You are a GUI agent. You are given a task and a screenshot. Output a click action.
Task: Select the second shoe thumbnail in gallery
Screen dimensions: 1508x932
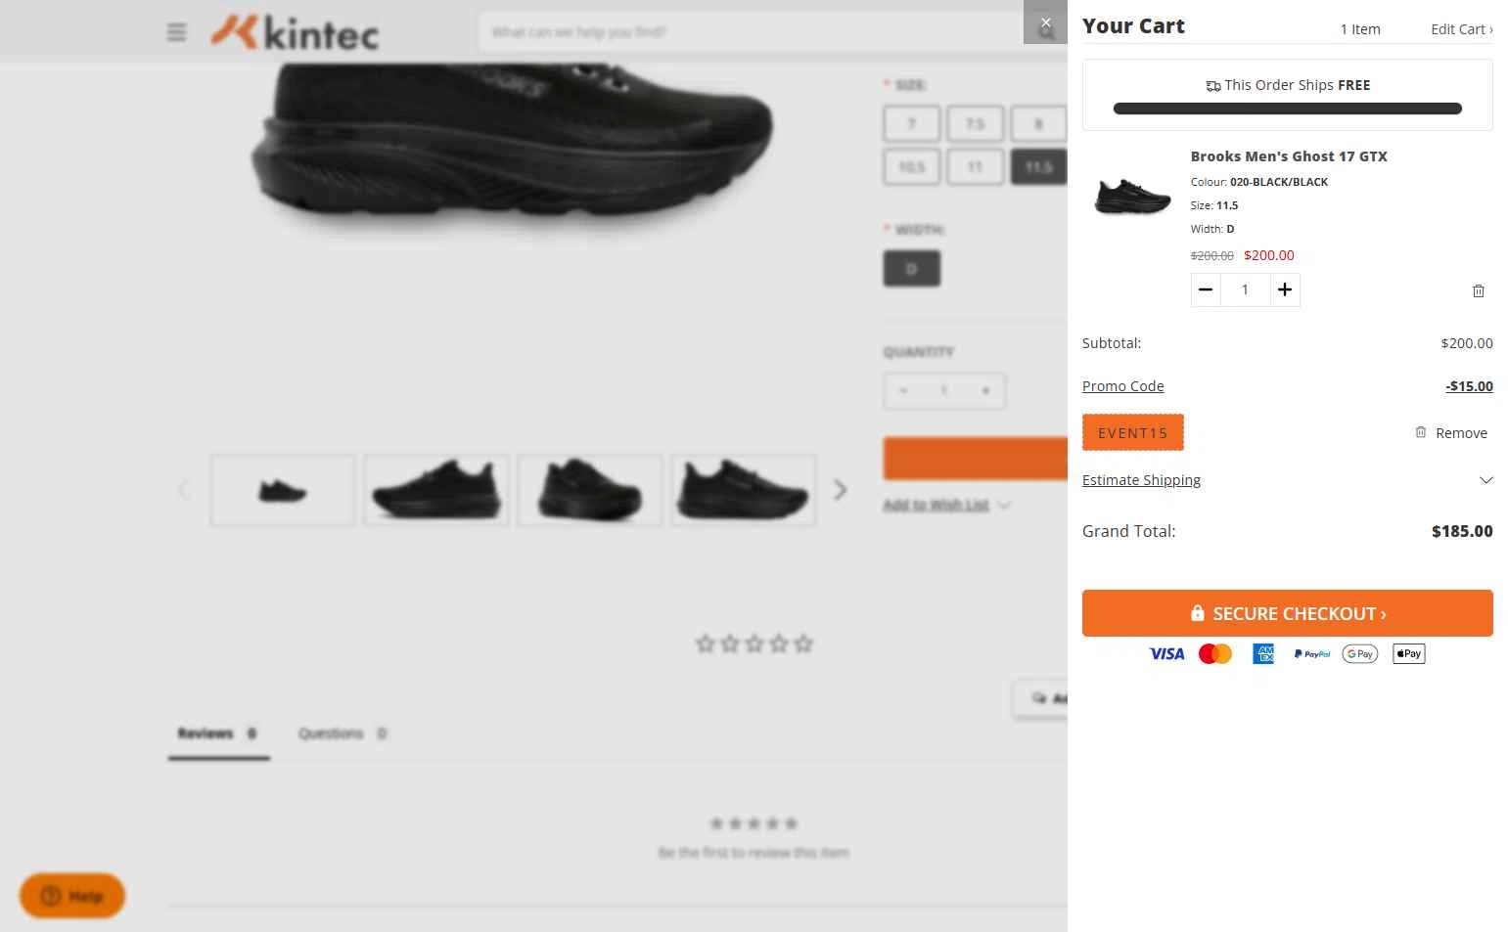[x=436, y=490]
